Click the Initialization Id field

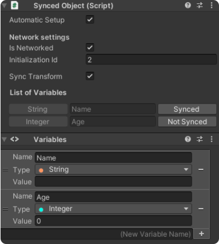click(151, 59)
